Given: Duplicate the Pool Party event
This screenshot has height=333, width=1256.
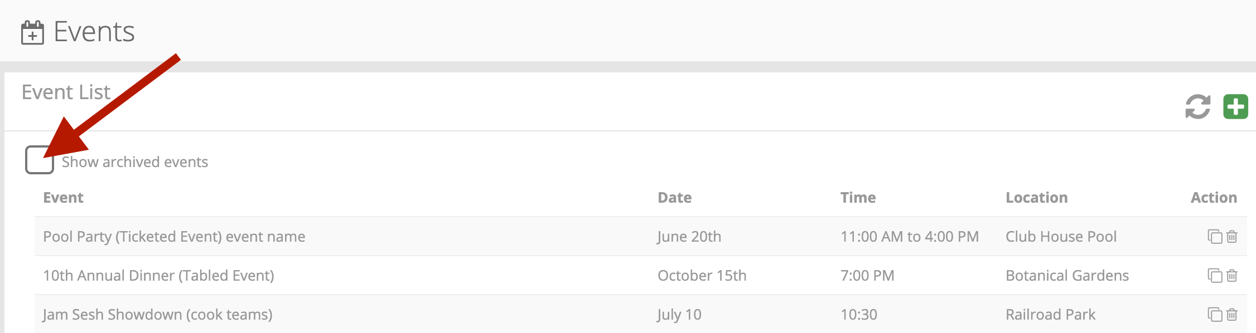Looking at the screenshot, I should pos(1215,237).
